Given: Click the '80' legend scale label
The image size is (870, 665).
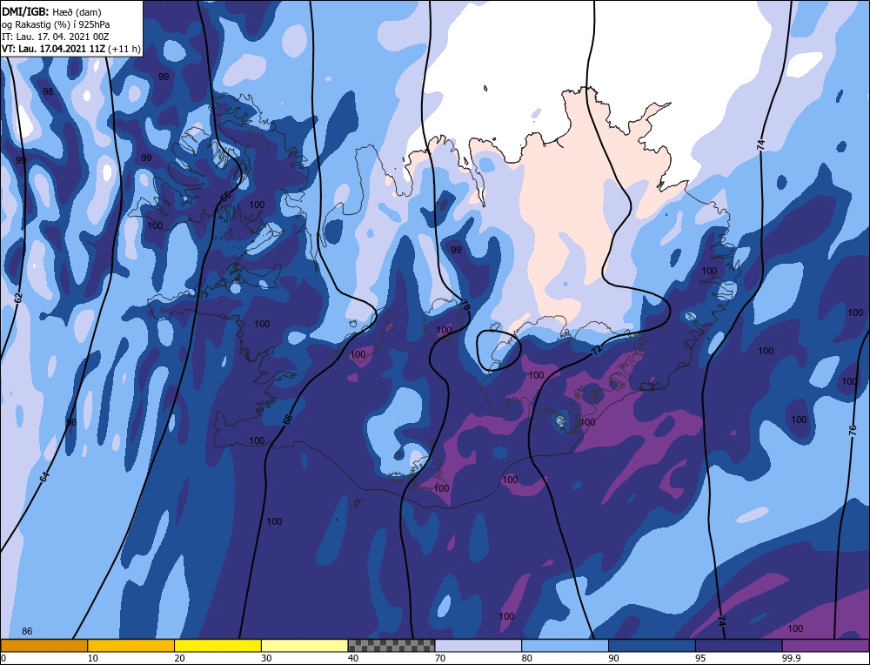Looking at the screenshot, I should (x=527, y=658).
